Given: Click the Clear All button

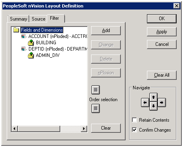Looking at the screenshot, I should pyautogui.click(x=162, y=75).
